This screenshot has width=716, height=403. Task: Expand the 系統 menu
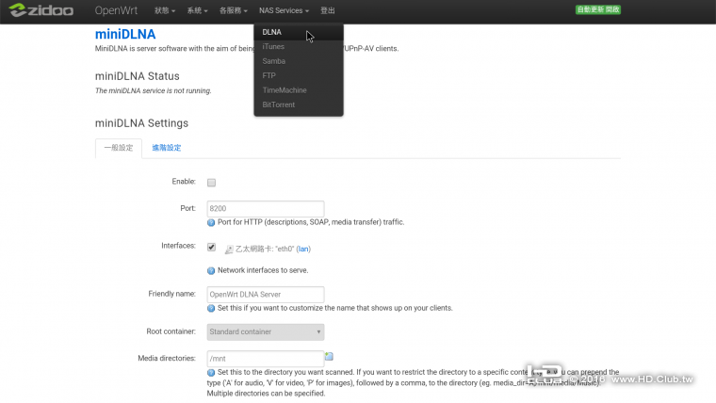pyautogui.click(x=197, y=10)
